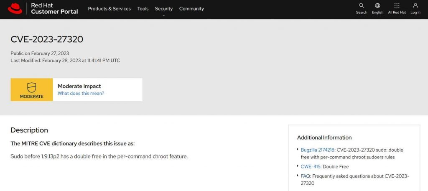This screenshot has height=191, width=428.
Task: Click 'Public on February 27, 2023' text
Action: [40, 53]
